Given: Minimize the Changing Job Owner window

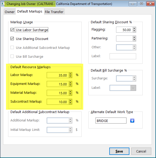Looking at the screenshot, I should pyautogui.click(x=133, y=4).
